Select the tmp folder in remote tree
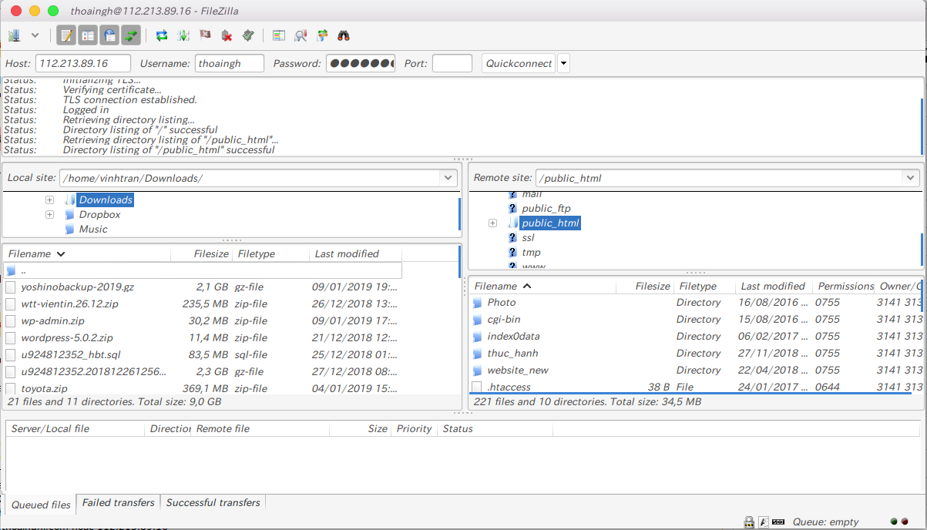 pyautogui.click(x=531, y=252)
